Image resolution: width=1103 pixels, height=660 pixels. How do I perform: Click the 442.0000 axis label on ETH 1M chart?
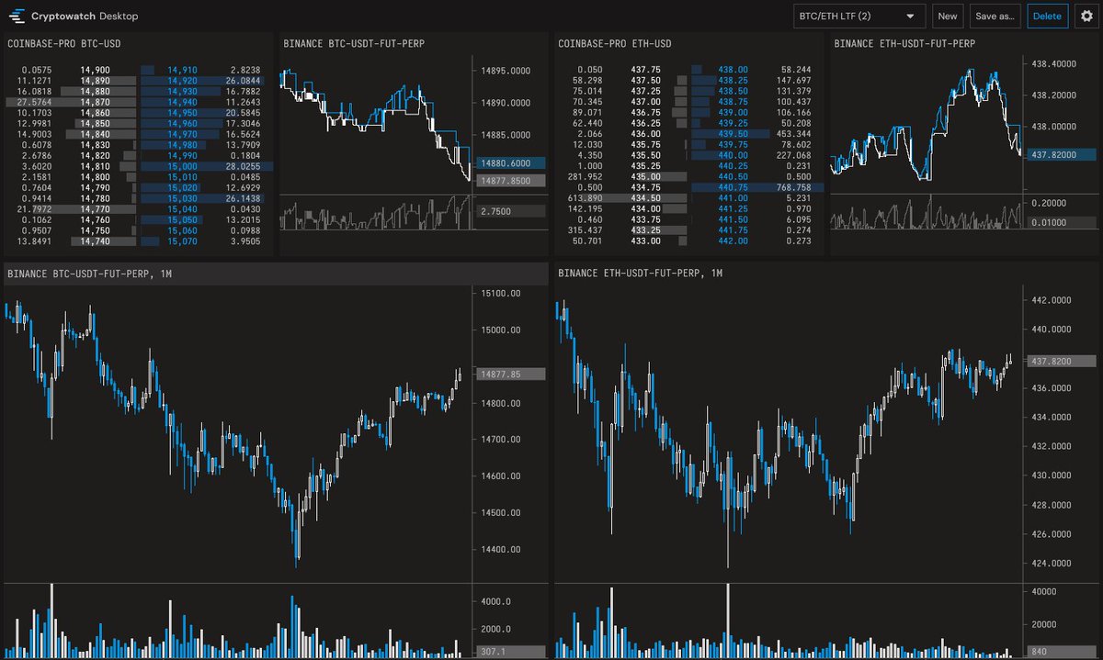(x=1053, y=299)
